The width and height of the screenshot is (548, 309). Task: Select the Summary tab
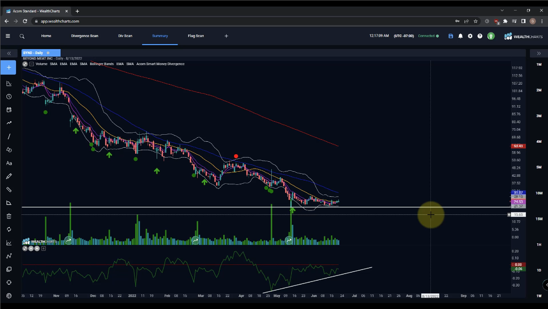(x=160, y=36)
